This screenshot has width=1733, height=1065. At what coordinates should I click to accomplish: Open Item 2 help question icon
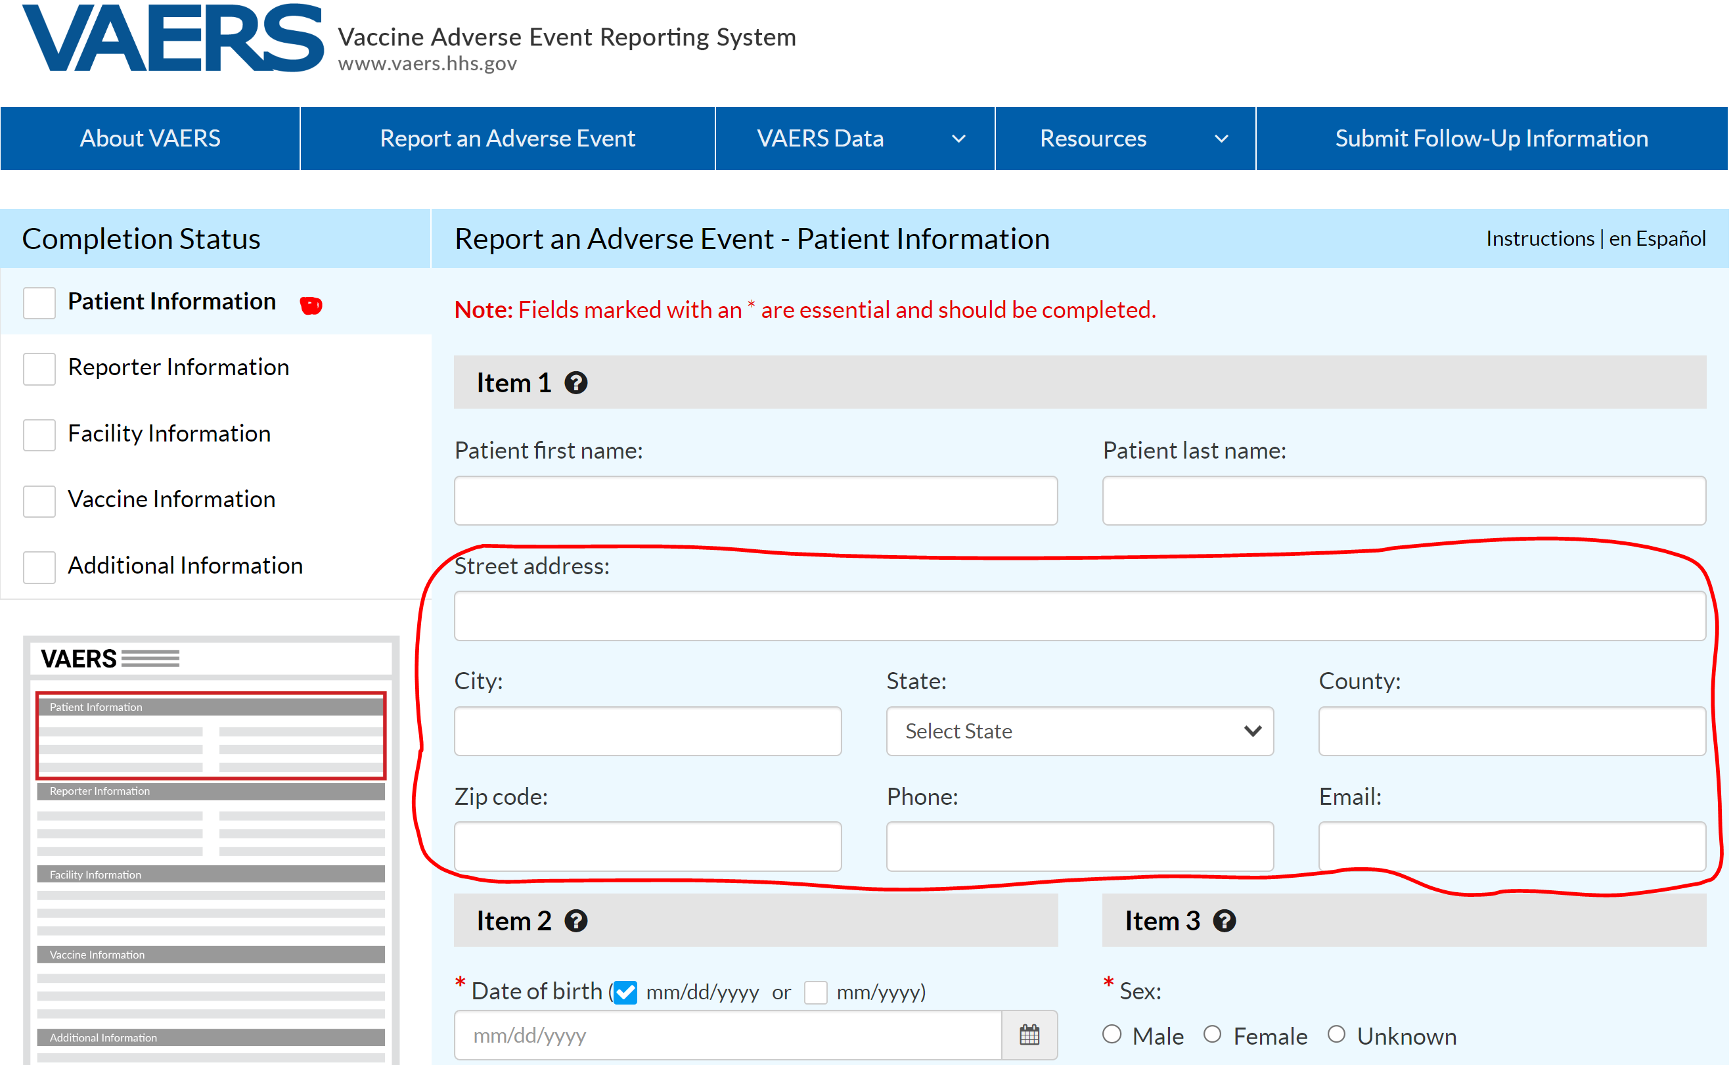(x=576, y=920)
